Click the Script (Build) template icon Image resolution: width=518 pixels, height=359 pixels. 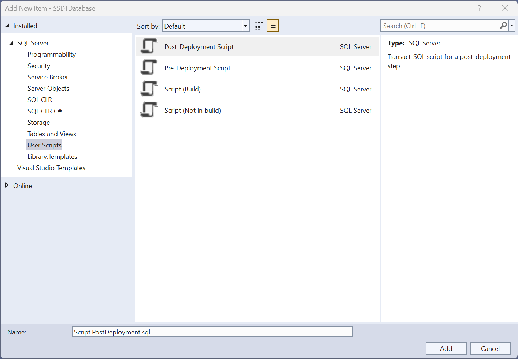(x=148, y=89)
